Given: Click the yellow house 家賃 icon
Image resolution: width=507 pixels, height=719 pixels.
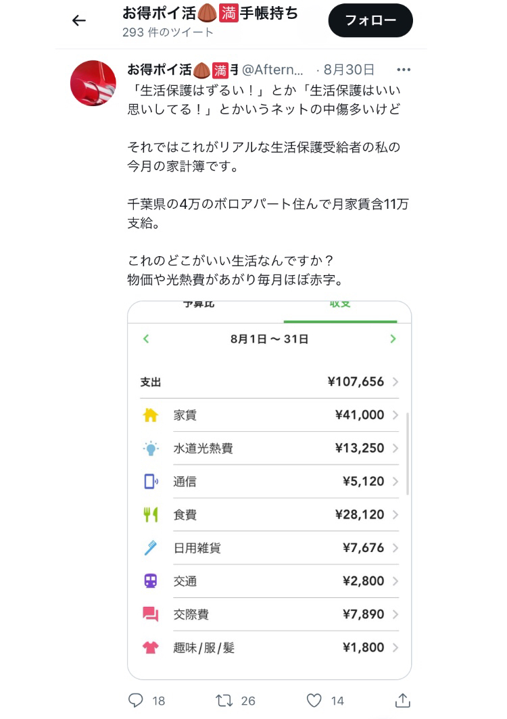Looking at the screenshot, I should [150, 416].
